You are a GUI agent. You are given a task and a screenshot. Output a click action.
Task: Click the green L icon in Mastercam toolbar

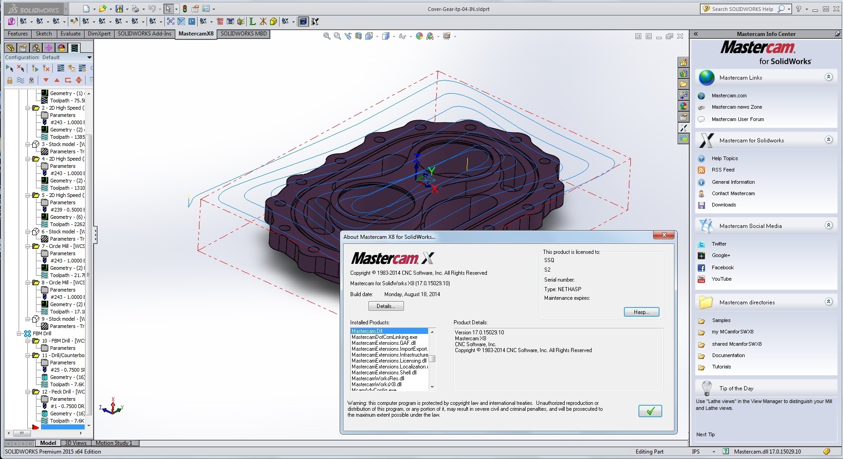252,21
